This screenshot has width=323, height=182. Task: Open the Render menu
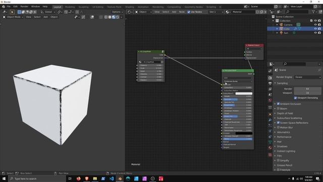click(x=24, y=7)
